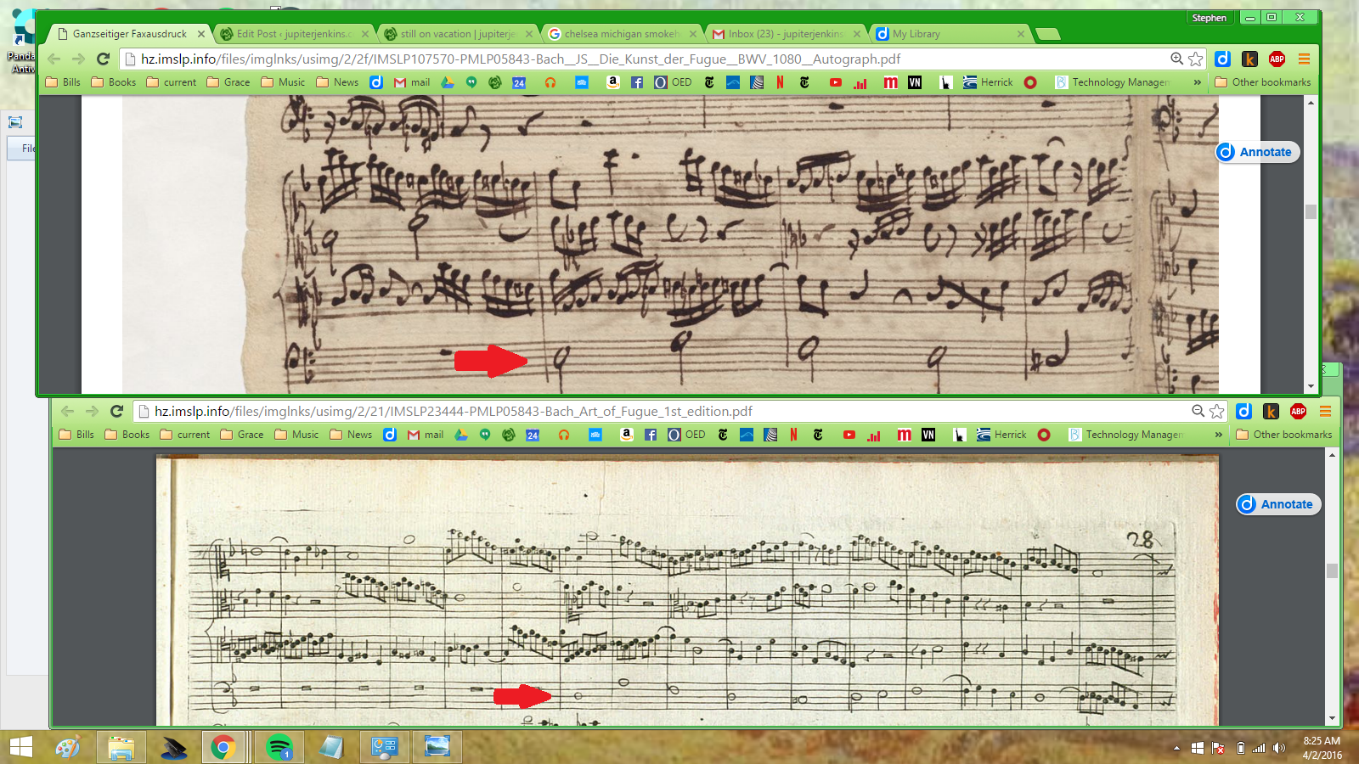This screenshot has height=764, width=1359.
Task: Show hidden system tray icons
Action: click(1176, 748)
